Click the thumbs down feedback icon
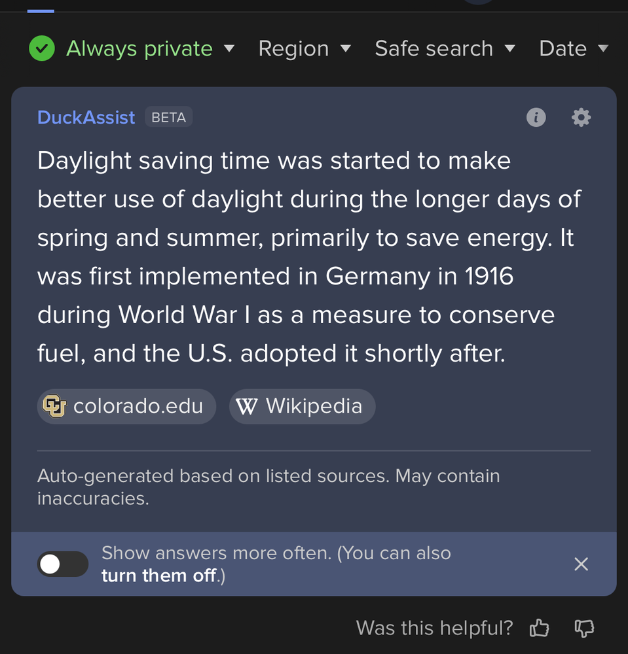Viewport: 628px width, 654px height. coord(583,628)
